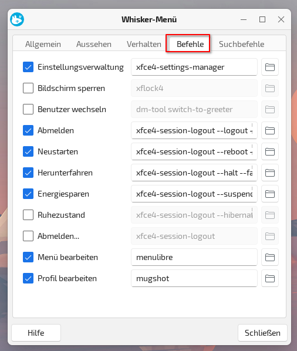Click the xfce4-settings-manager command field
The height and width of the screenshot is (351, 297).
pyautogui.click(x=194, y=67)
